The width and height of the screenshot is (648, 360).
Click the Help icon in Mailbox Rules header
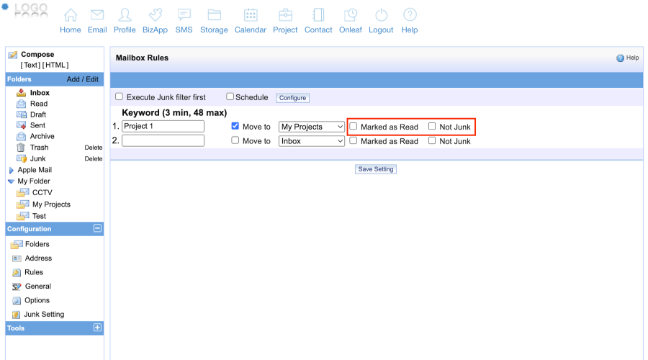click(x=620, y=58)
